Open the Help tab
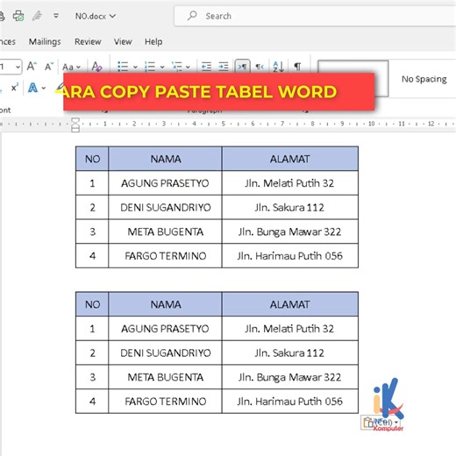 tap(153, 42)
